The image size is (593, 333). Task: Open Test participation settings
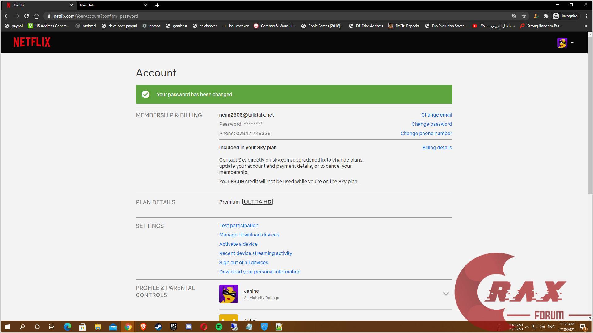pos(239,225)
